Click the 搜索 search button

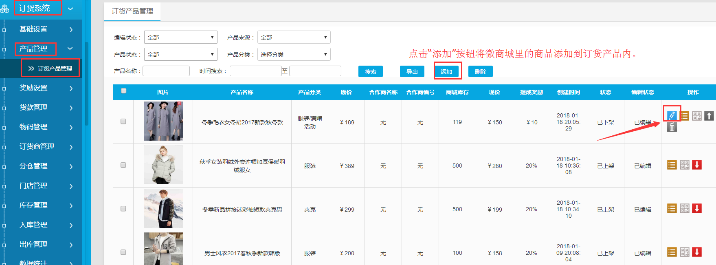pyautogui.click(x=371, y=72)
